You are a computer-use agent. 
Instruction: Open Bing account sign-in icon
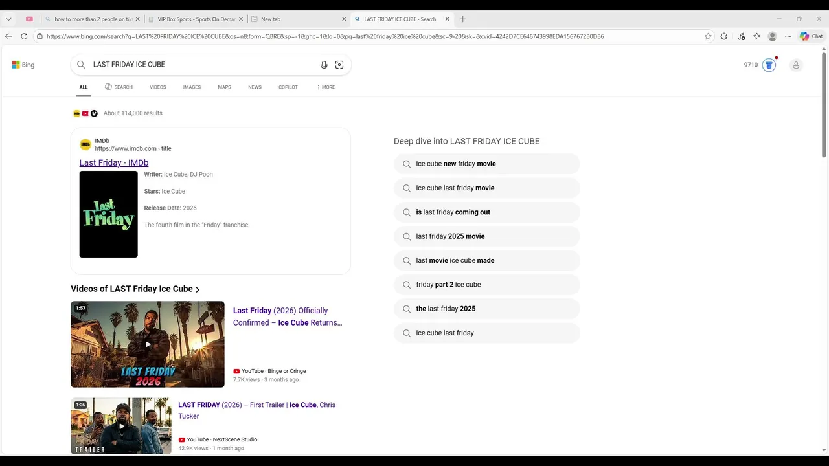pos(796,65)
